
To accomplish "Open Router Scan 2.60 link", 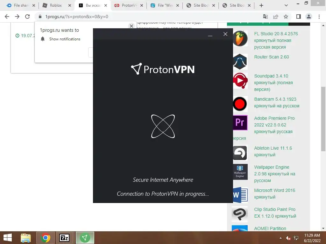I will (x=272, y=57).
